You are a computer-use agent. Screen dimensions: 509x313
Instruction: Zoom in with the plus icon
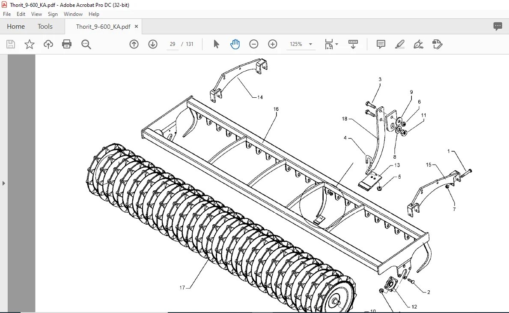click(273, 44)
